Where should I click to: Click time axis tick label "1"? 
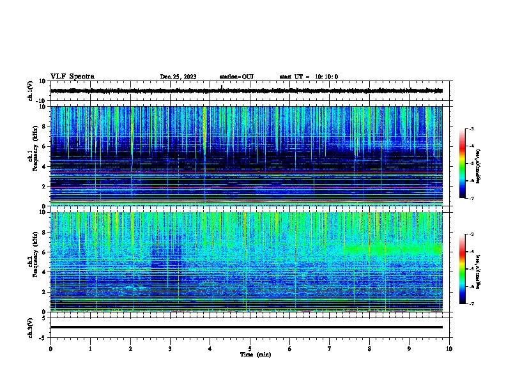click(x=90, y=349)
